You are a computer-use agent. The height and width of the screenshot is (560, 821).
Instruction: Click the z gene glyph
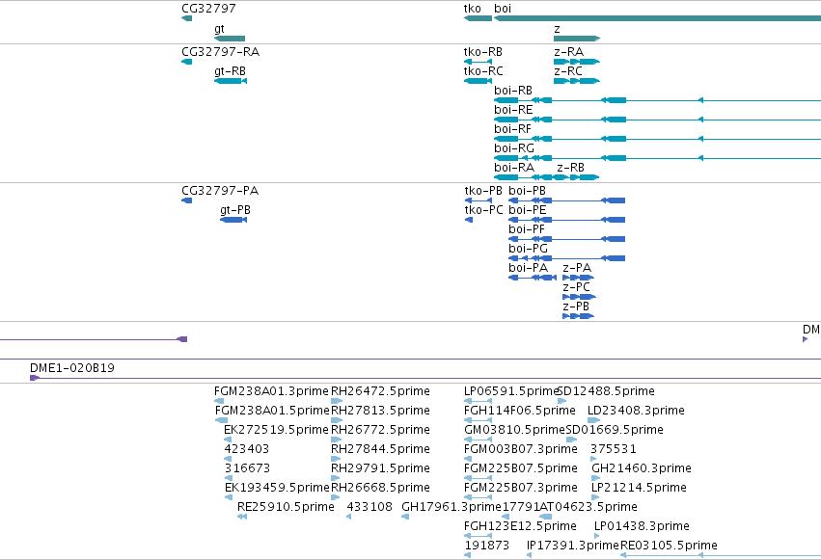[577, 39]
